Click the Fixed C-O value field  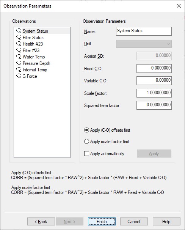coord(154,68)
